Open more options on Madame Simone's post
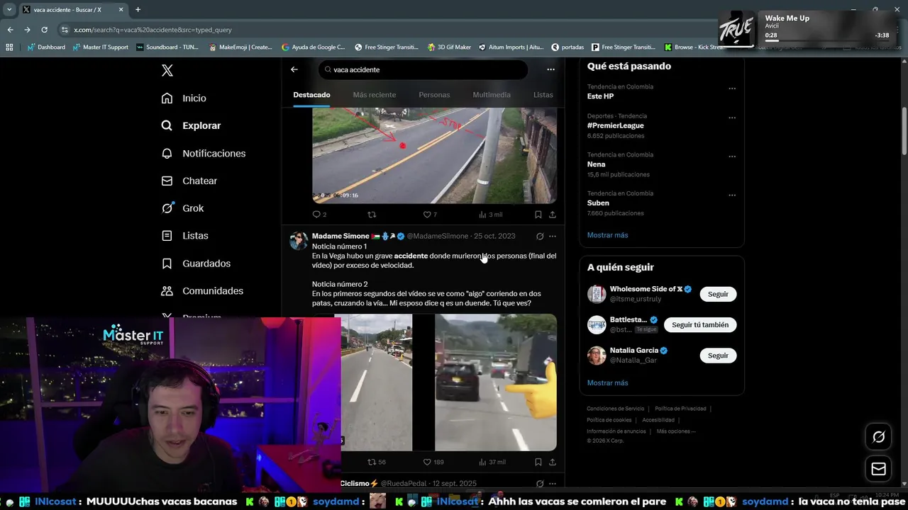Viewport: 908px width, 510px height. click(x=553, y=236)
